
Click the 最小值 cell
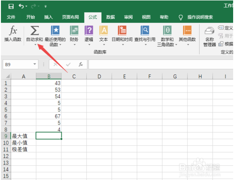[24, 143]
